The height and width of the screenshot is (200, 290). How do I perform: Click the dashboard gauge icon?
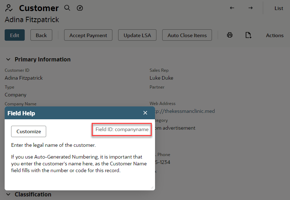click(80, 8)
